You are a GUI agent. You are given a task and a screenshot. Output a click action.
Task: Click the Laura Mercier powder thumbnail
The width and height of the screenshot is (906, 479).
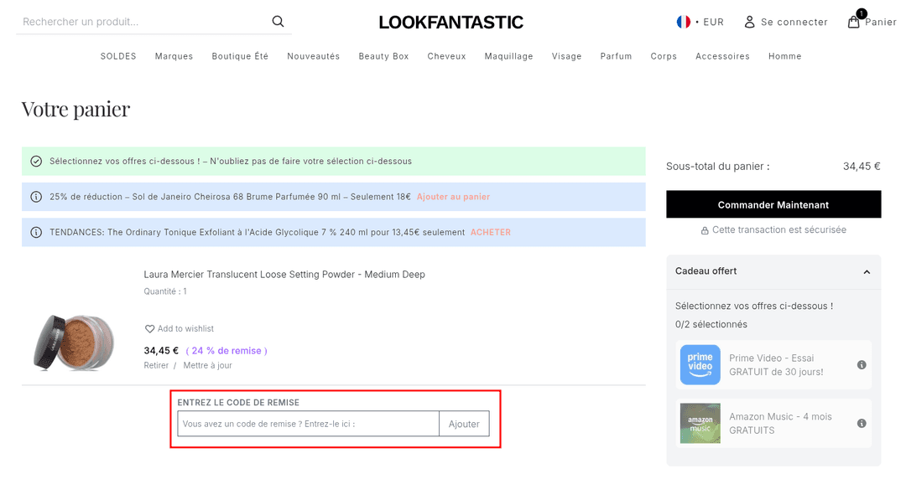pyautogui.click(x=74, y=342)
